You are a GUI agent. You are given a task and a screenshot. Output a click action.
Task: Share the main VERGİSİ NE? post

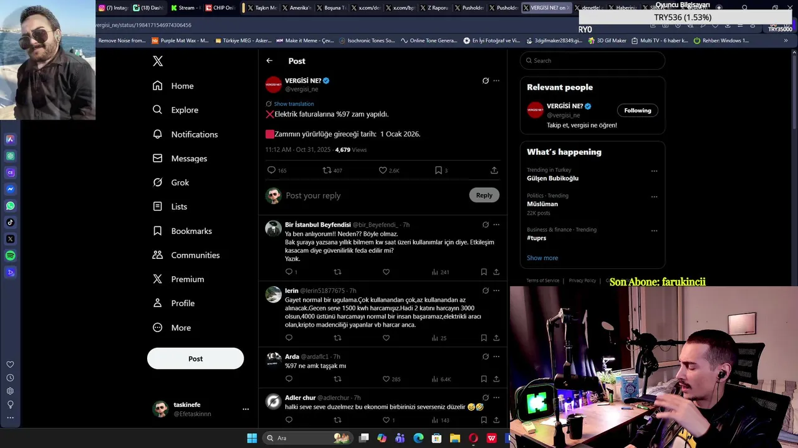(x=494, y=170)
